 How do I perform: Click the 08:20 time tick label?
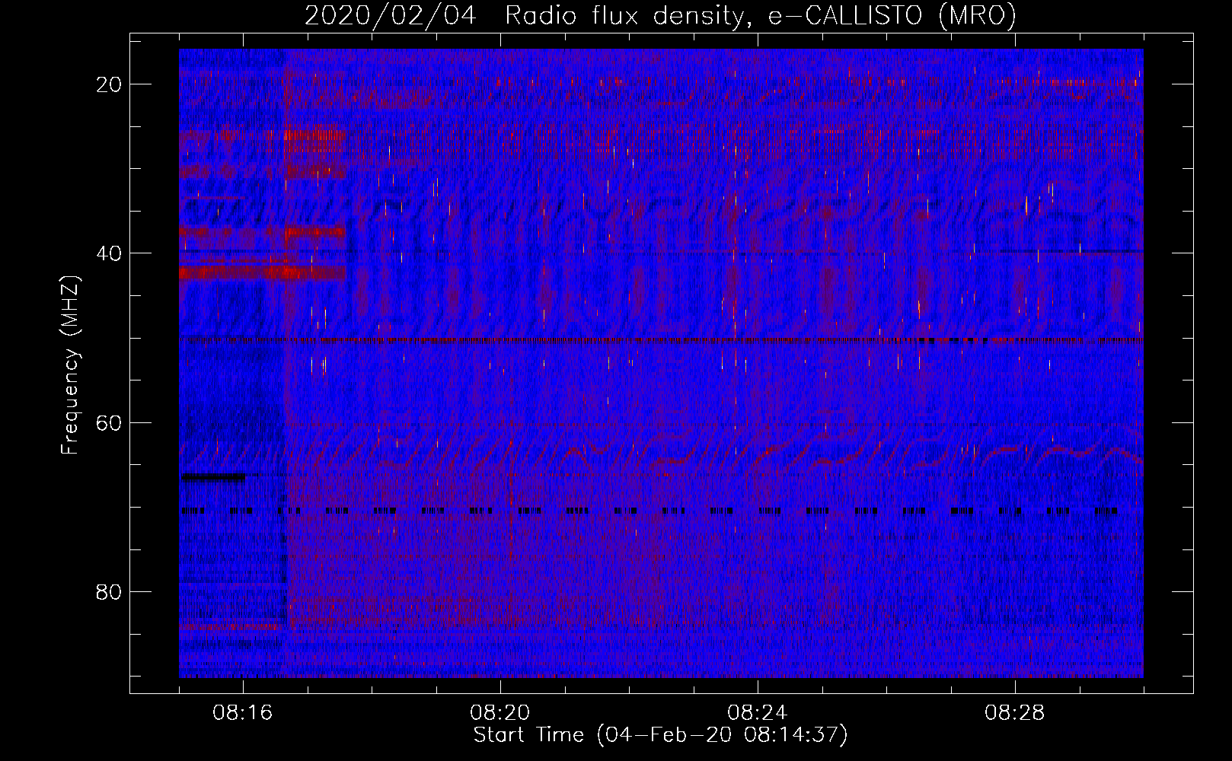pyautogui.click(x=500, y=713)
